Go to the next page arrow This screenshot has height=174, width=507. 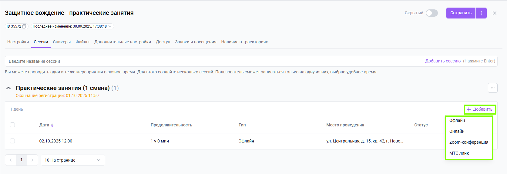coord(32,160)
